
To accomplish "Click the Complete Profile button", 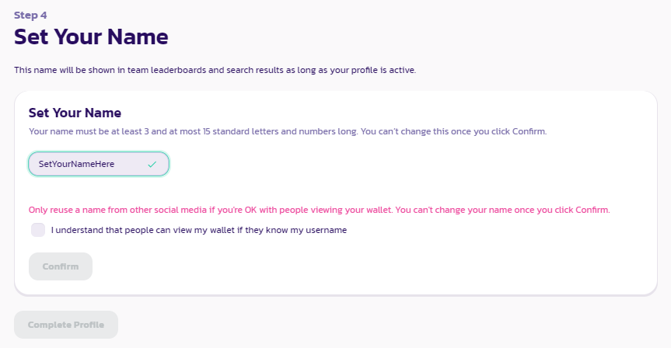I will 66,325.
